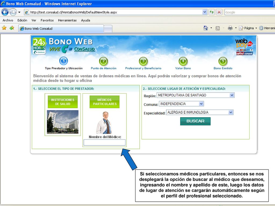
Task: Expand the Home icon dropdown arrow
Action: coord(211,28)
